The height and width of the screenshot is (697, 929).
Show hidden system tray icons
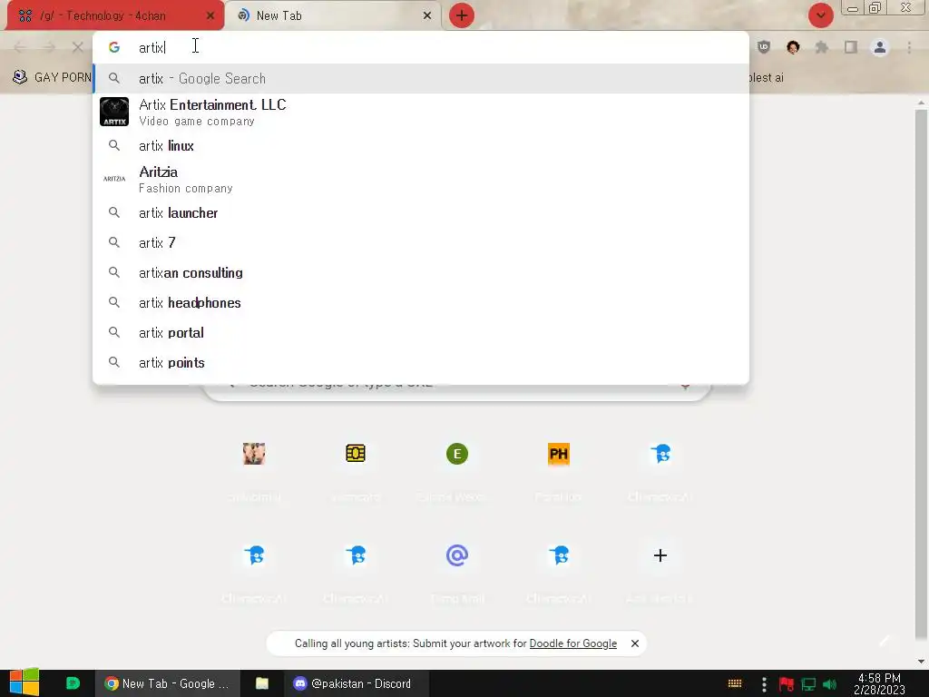[764, 684]
